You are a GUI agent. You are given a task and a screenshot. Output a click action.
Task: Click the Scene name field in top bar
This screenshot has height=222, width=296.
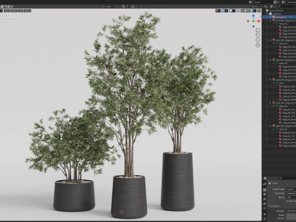point(263,2)
